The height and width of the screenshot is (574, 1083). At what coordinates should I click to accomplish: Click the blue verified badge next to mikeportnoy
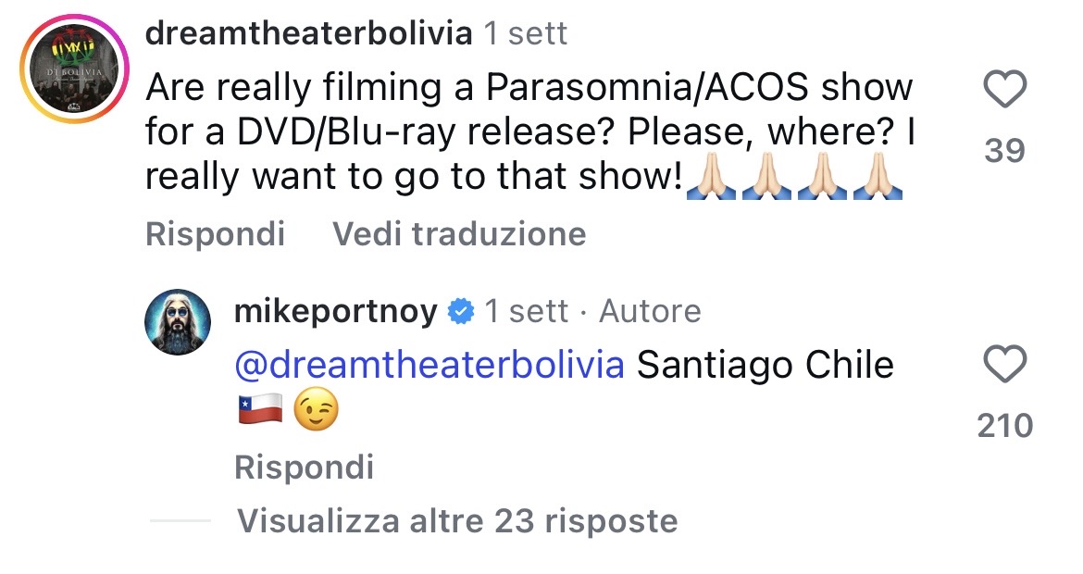(x=460, y=312)
